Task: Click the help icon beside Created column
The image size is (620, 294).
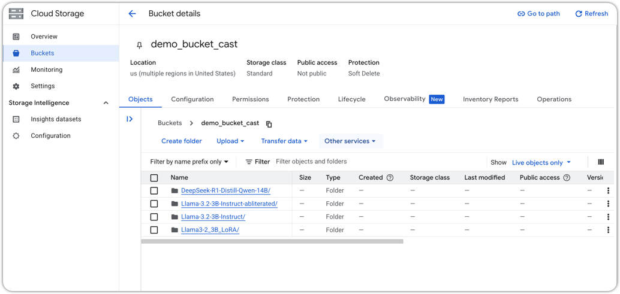Action: coord(390,178)
